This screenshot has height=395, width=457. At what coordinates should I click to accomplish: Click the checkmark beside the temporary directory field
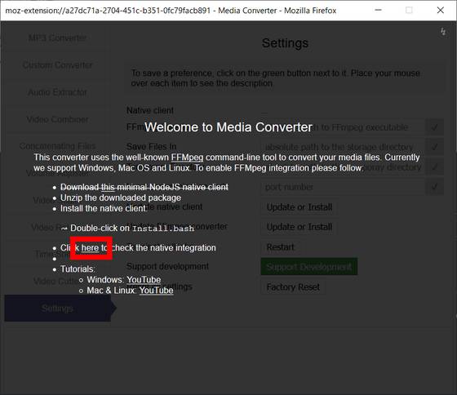click(x=434, y=166)
